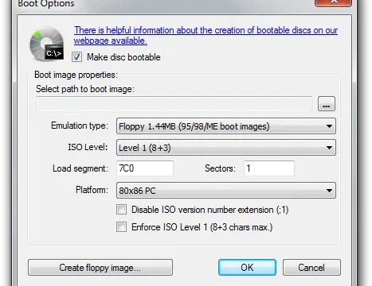This screenshot has height=286, width=372.
Task: Click Create floppy image button
Action: 100,268
